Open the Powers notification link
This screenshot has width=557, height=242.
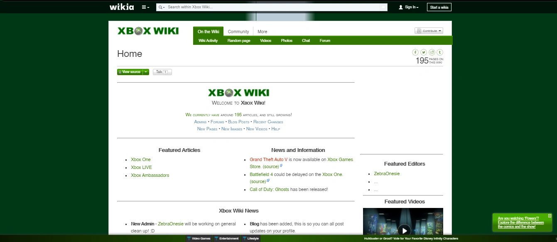click(521, 222)
